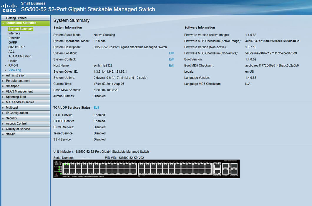The height and width of the screenshot is (206, 312).
Task: Expand the Spanning Tree menu arrow
Action: click(3, 97)
